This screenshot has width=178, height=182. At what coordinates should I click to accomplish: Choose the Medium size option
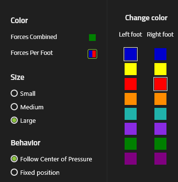(x=14, y=107)
